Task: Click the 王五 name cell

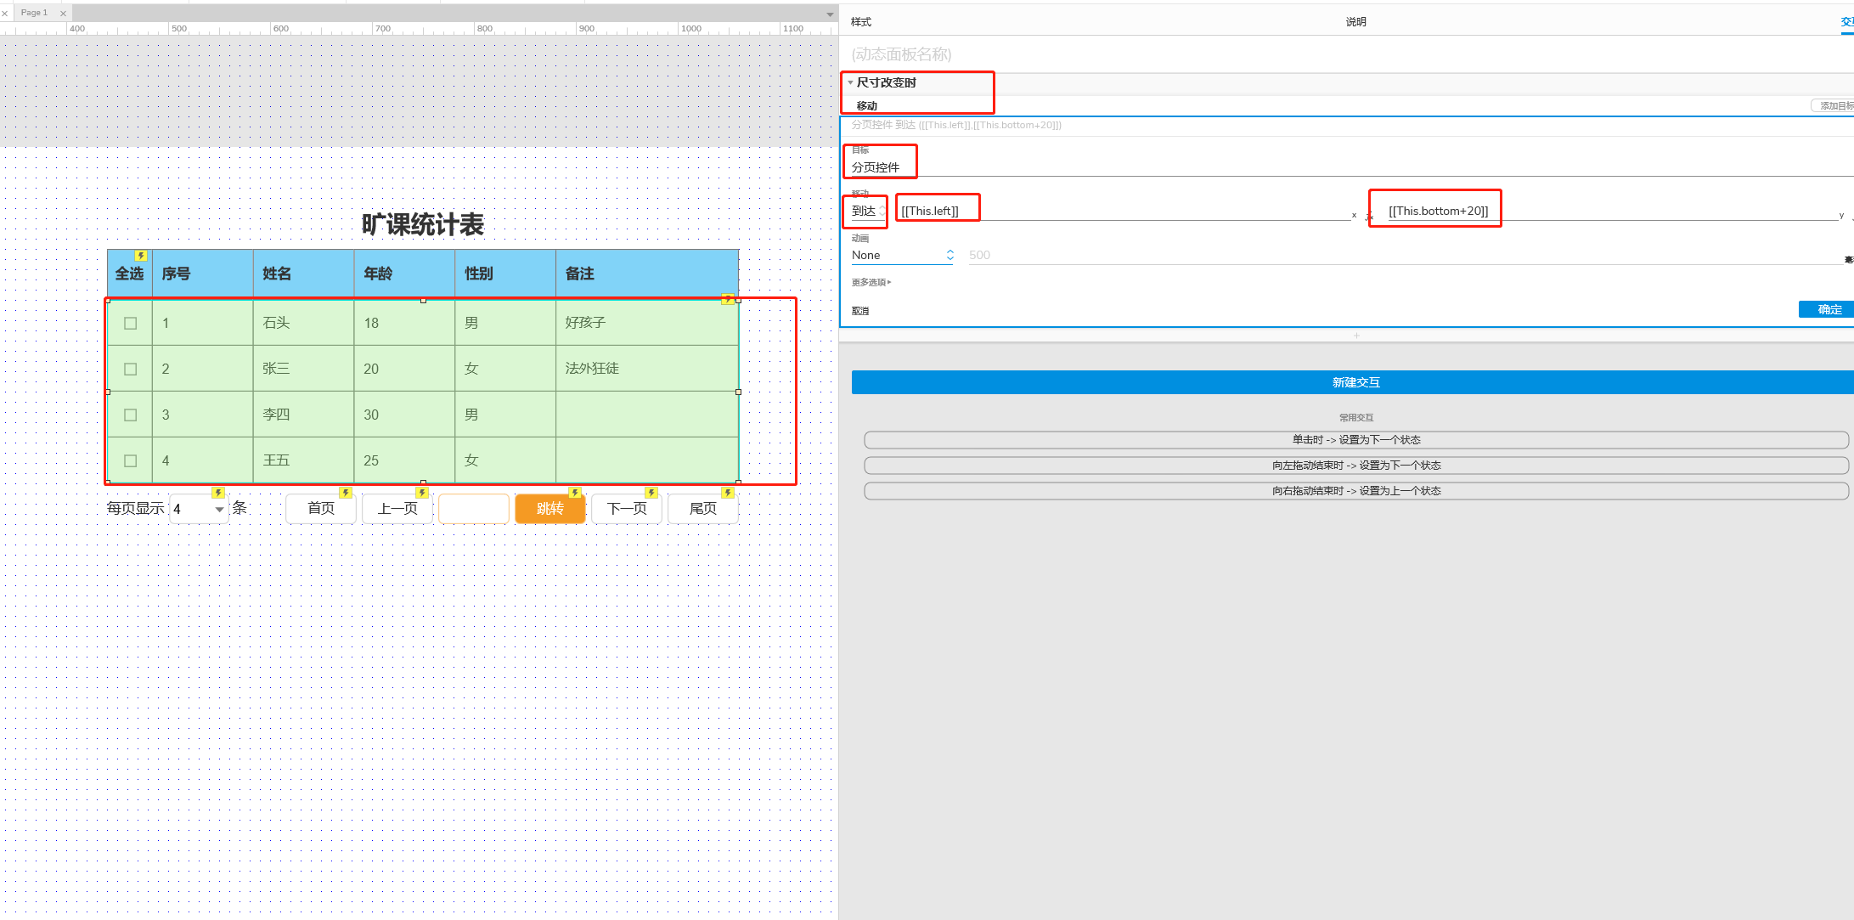Action: pyautogui.click(x=303, y=460)
